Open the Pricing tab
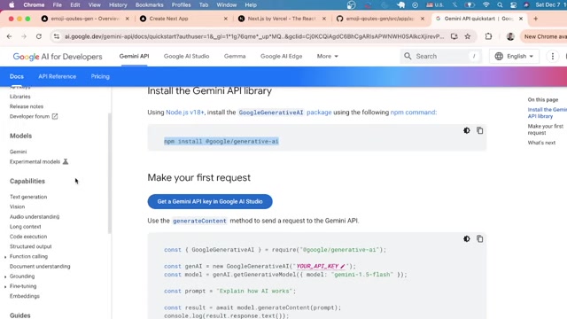The width and height of the screenshot is (567, 319). point(100,76)
